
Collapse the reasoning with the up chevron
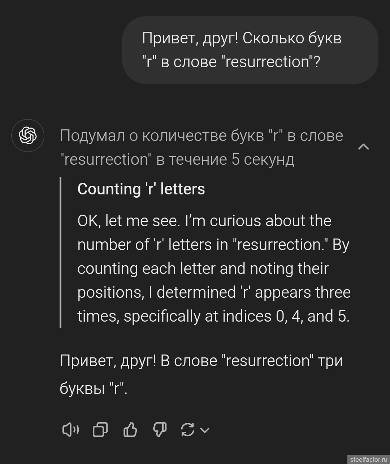[363, 147]
